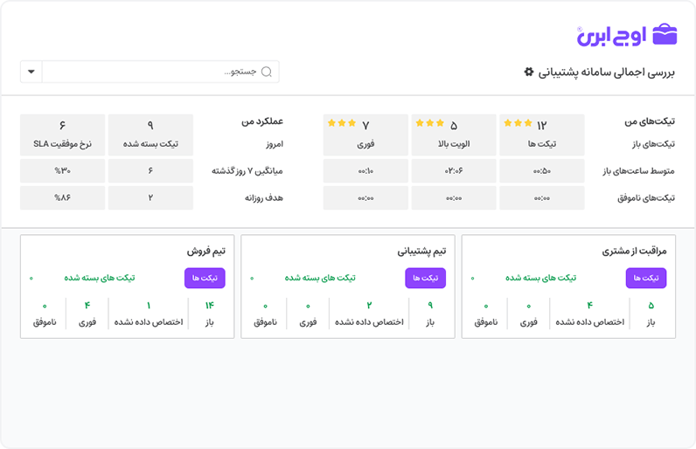Click the عملکرد من section heading
Image resolution: width=696 pixels, height=449 pixels.
coord(262,121)
